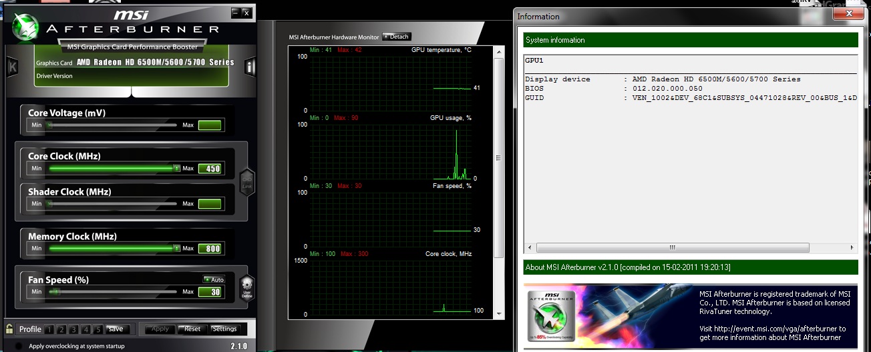The image size is (871, 352).
Task: Adjust the Core Clock slider handle
Action: pyautogui.click(x=176, y=169)
